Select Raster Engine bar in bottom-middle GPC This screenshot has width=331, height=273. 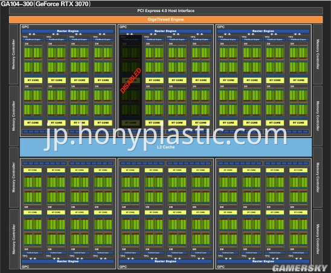pos(165,262)
